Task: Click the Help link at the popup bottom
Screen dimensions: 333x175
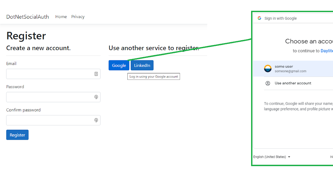Action: coord(332,157)
